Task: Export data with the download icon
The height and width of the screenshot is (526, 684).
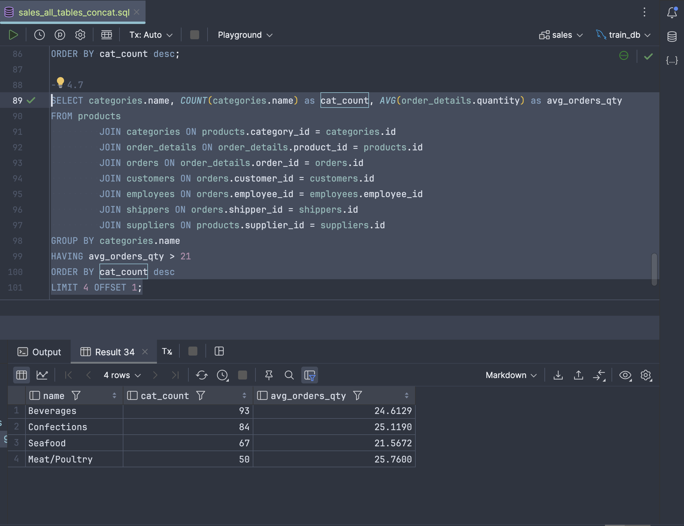Action: click(x=558, y=375)
